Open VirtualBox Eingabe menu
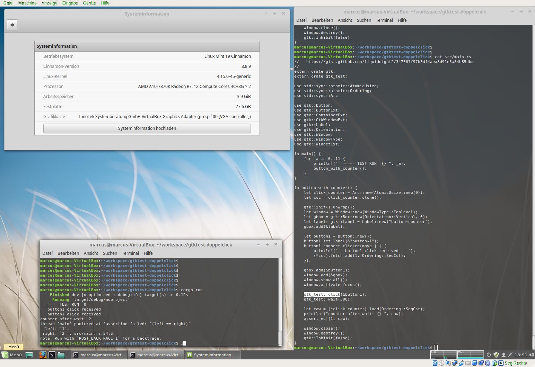The width and height of the screenshot is (535, 367). [x=70, y=3]
